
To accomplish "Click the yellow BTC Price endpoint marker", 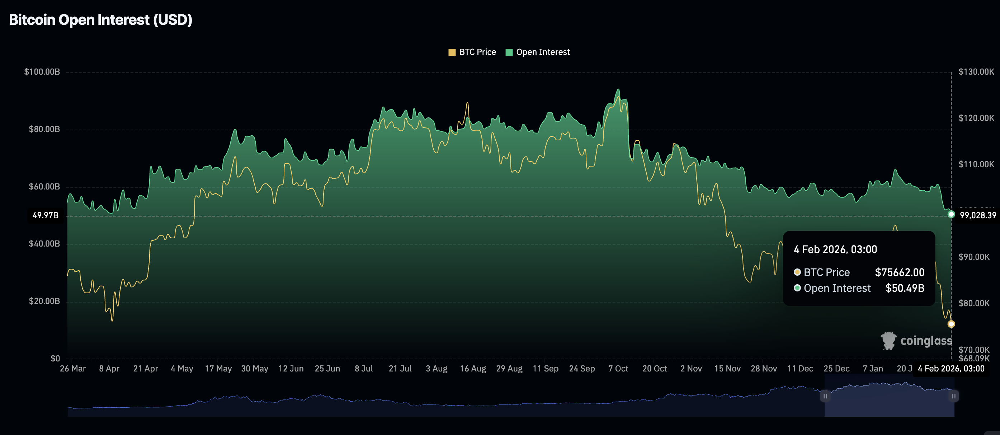I will tap(951, 324).
